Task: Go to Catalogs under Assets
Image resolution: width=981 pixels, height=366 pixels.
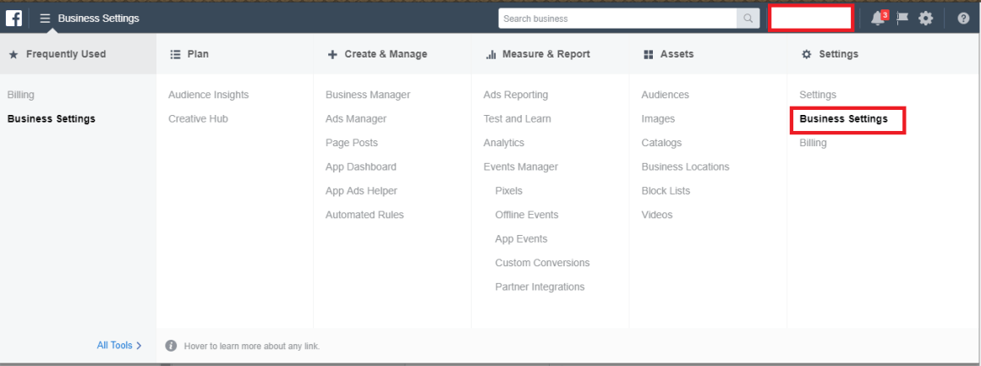Action: pos(661,143)
